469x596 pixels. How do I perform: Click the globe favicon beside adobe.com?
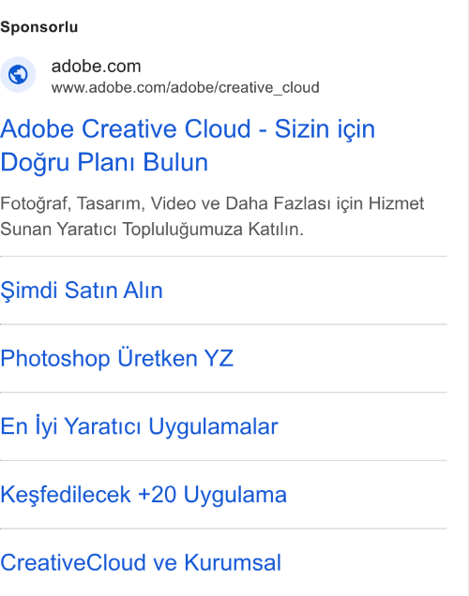click(18, 75)
